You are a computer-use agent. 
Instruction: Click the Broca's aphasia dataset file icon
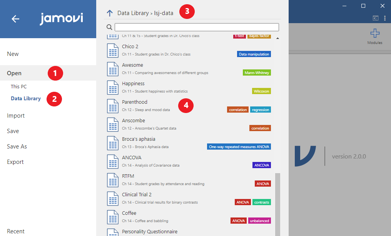(x=113, y=143)
